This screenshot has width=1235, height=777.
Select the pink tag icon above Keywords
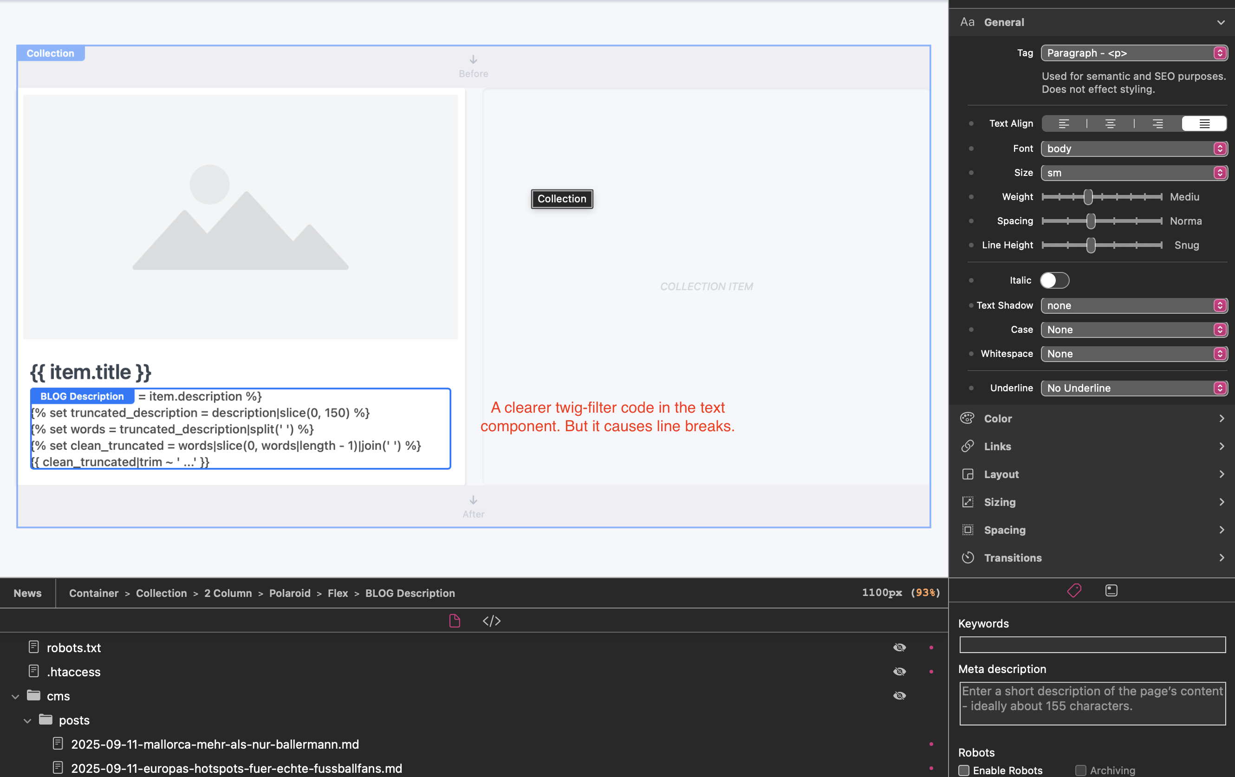[x=1074, y=590]
